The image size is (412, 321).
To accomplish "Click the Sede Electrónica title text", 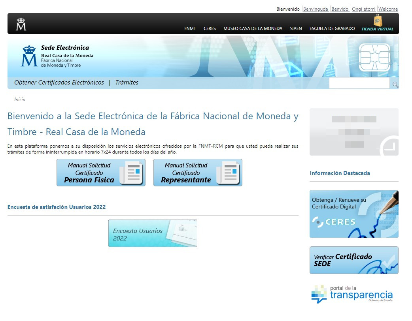I will point(65,47).
